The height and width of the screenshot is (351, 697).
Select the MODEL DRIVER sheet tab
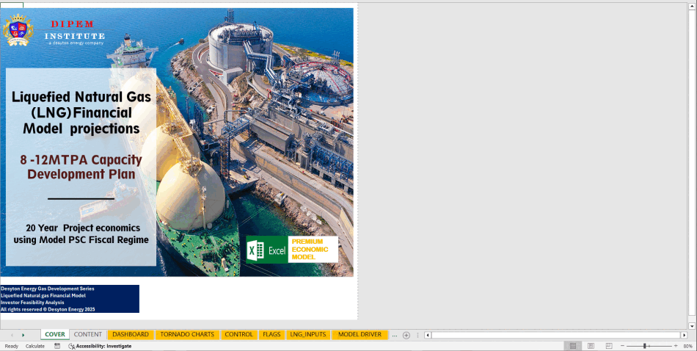pos(360,335)
